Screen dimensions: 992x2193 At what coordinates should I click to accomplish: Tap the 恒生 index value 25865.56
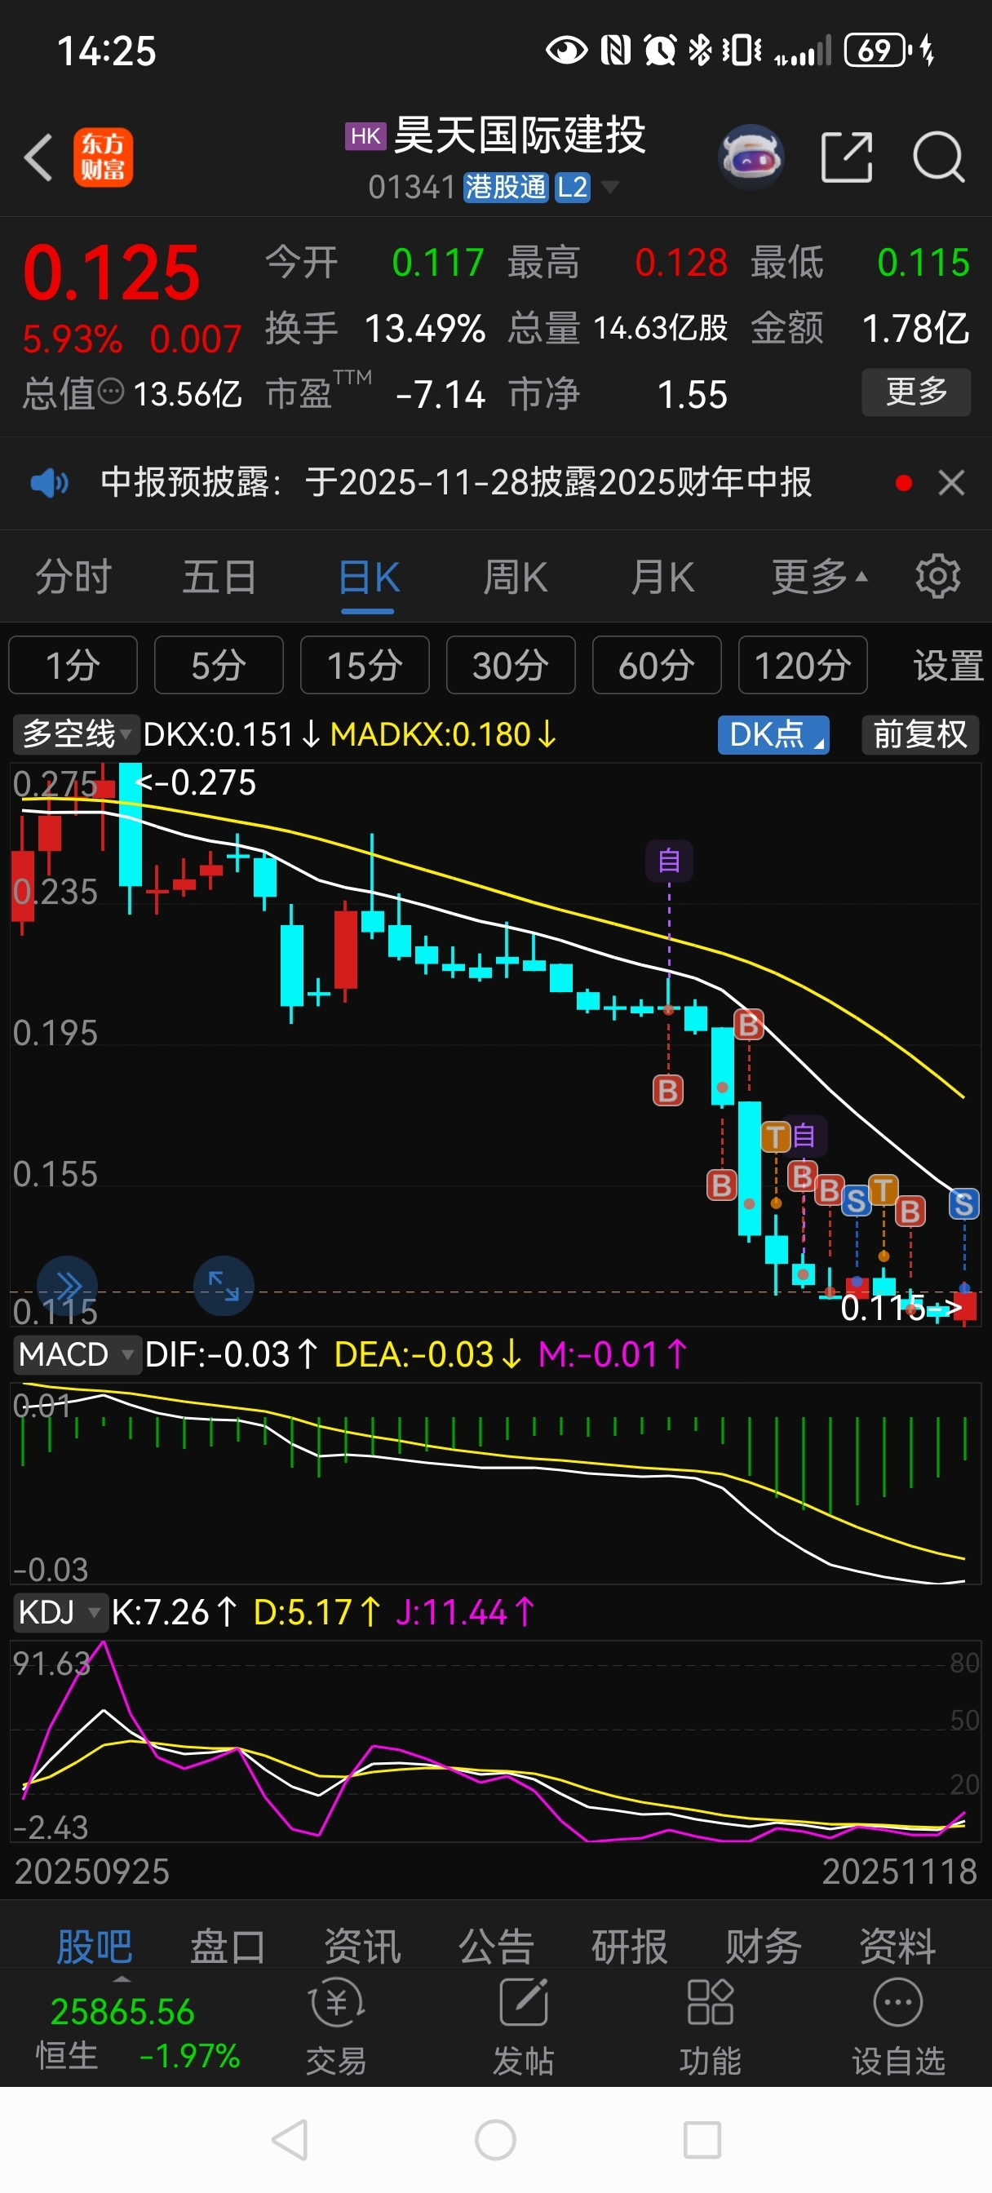tap(122, 2012)
